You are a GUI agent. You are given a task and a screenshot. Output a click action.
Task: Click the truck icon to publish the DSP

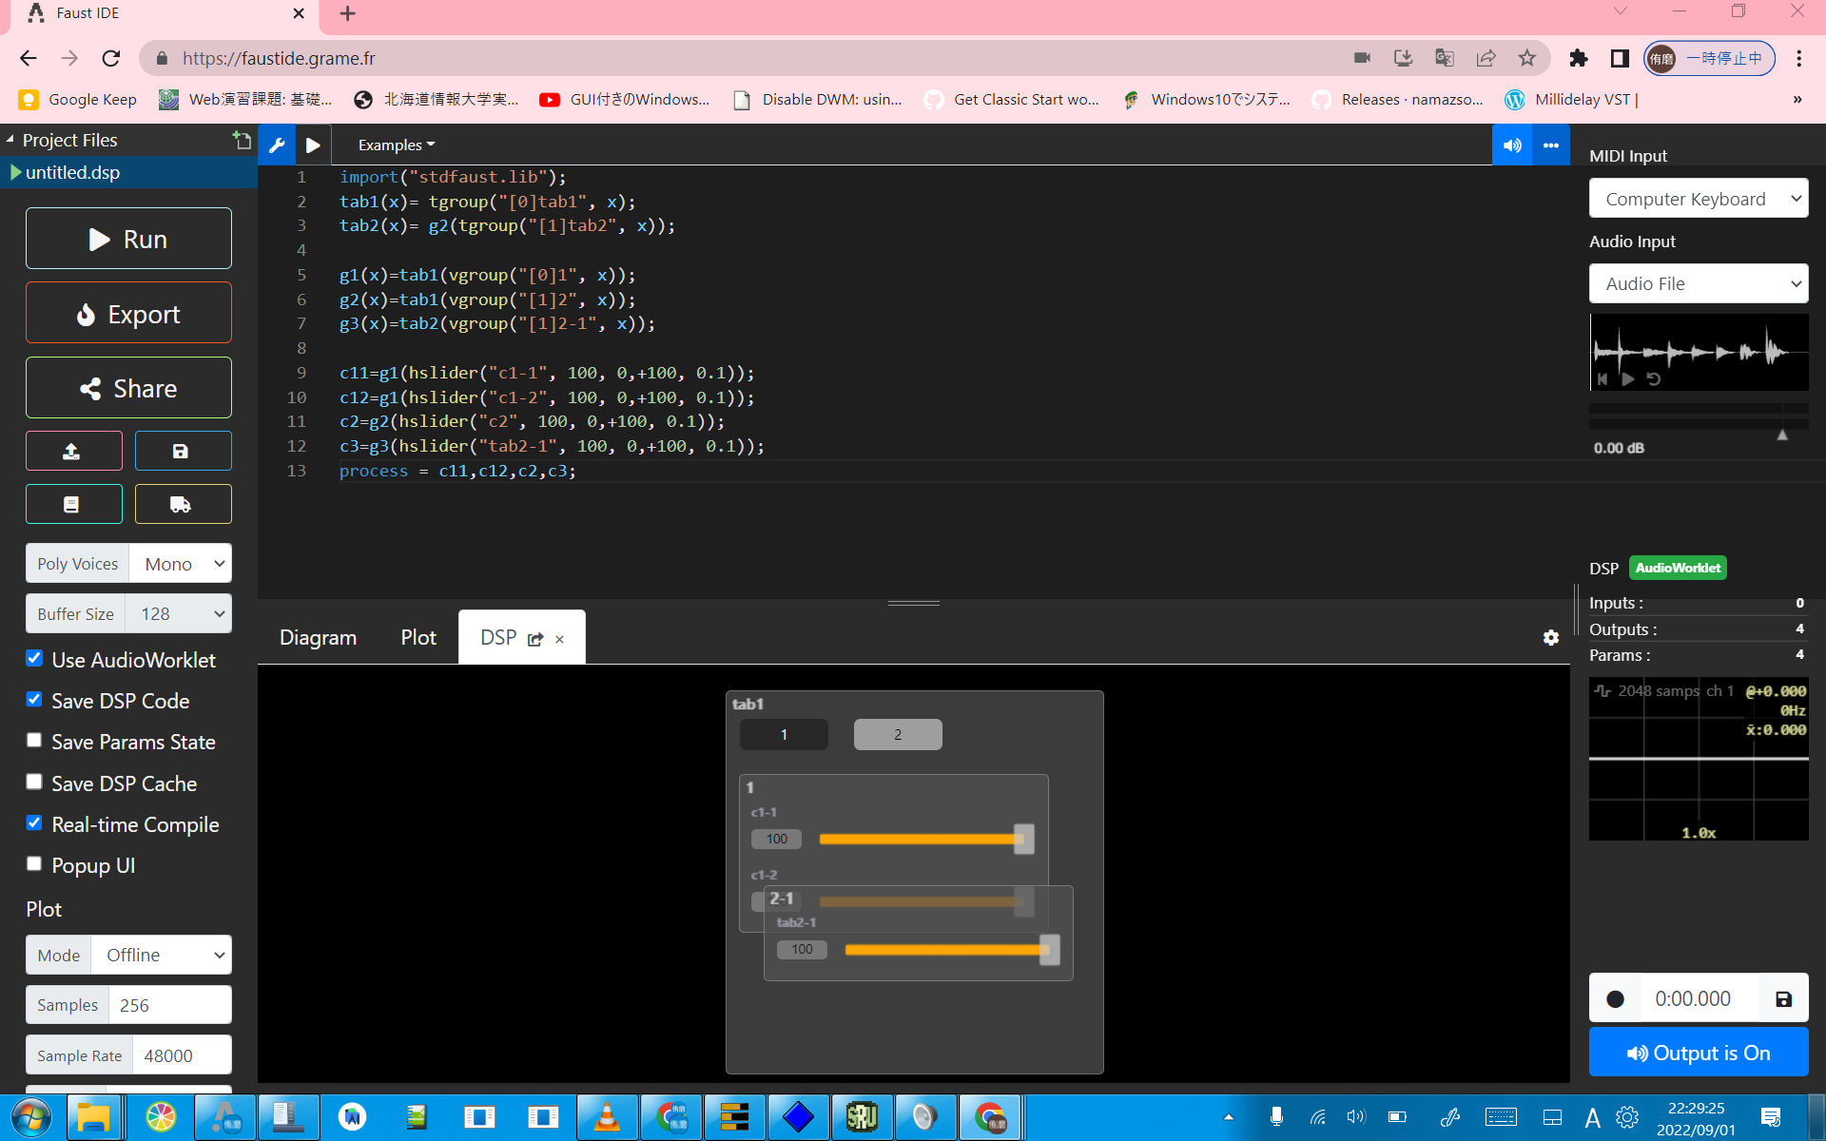(x=183, y=503)
